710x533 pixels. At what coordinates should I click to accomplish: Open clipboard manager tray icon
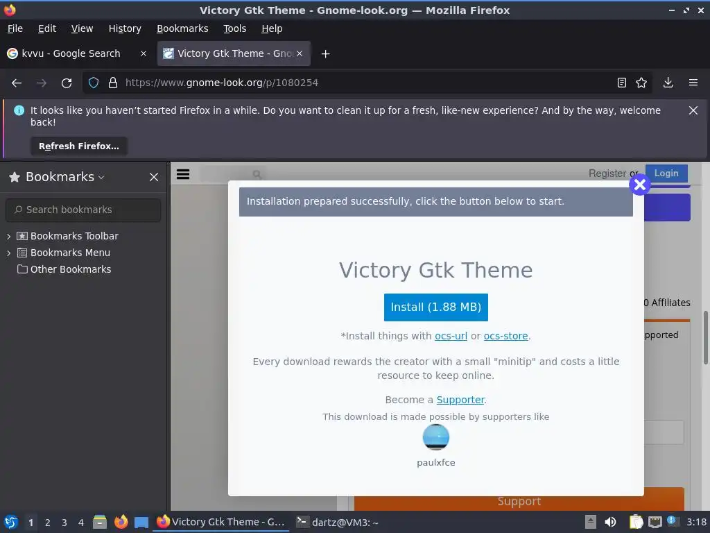(x=636, y=522)
